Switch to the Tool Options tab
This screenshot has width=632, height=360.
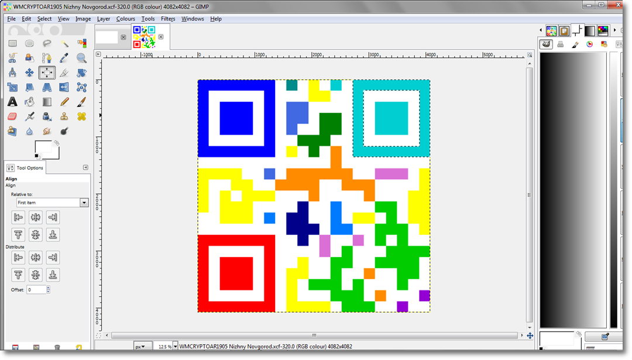click(x=25, y=167)
